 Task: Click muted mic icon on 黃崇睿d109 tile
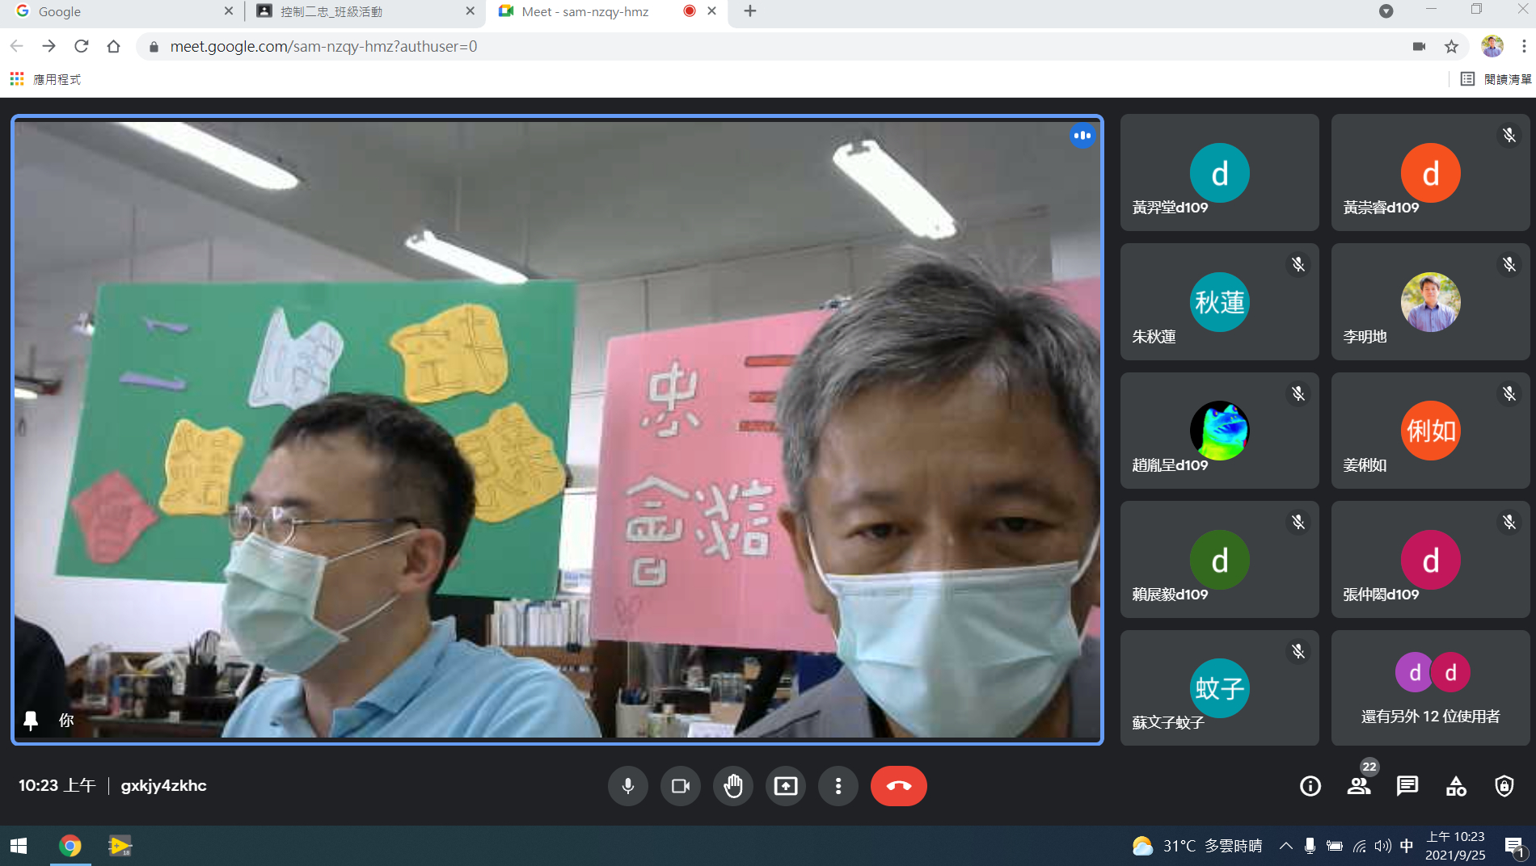1509,136
